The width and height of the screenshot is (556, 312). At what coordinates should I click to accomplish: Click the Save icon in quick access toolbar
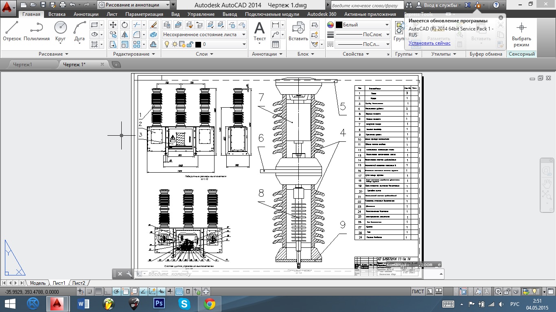click(43, 5)
